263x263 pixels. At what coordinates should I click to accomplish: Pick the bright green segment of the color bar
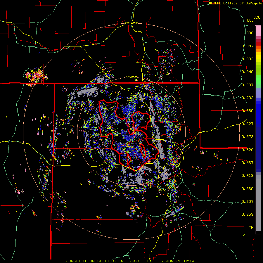point(258,80)
